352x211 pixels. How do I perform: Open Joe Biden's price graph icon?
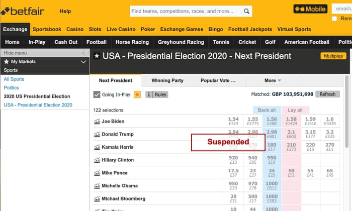coord(97,122)
